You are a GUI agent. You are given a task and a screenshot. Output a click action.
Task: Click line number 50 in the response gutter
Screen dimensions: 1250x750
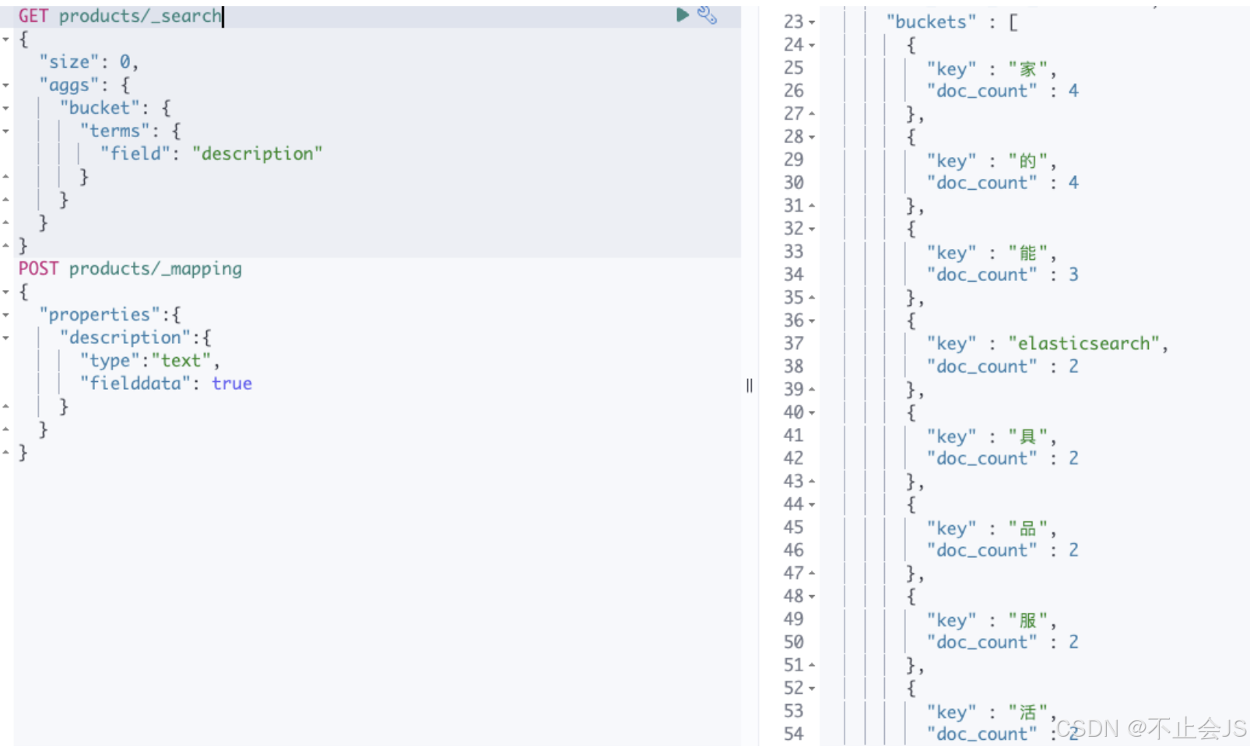(x=793, y=642)
